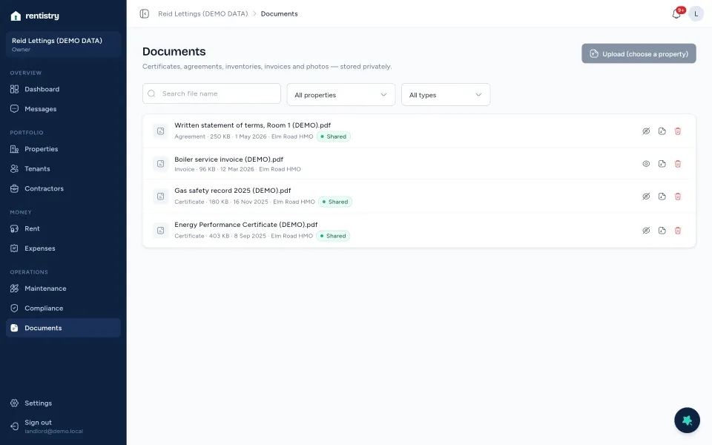Click file icon of Gas safety record 2025
The width and height of the screenshot is (712, 445).
coord(161,197)
